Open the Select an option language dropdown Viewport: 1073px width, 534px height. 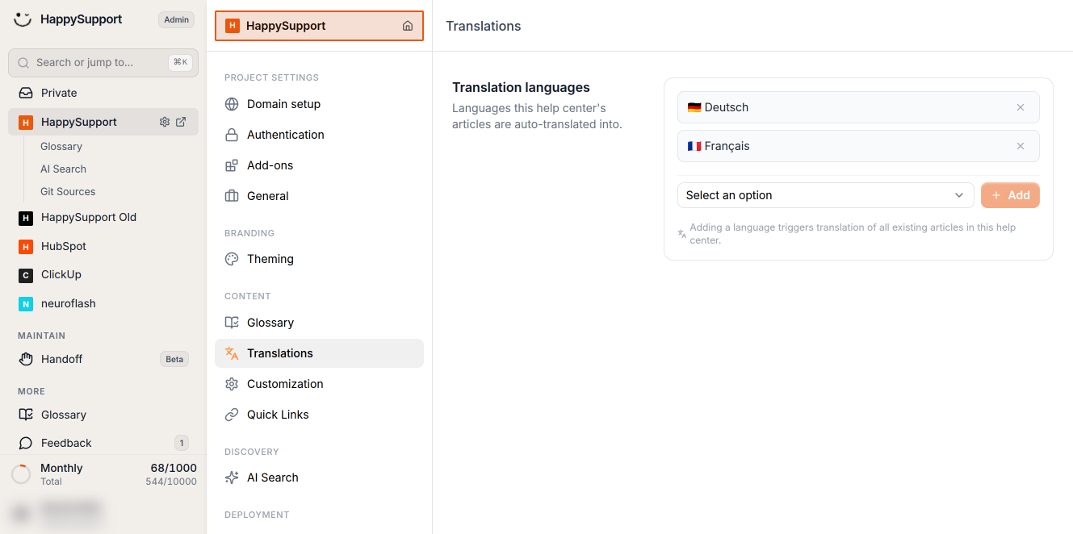click(x=825, y=195)
